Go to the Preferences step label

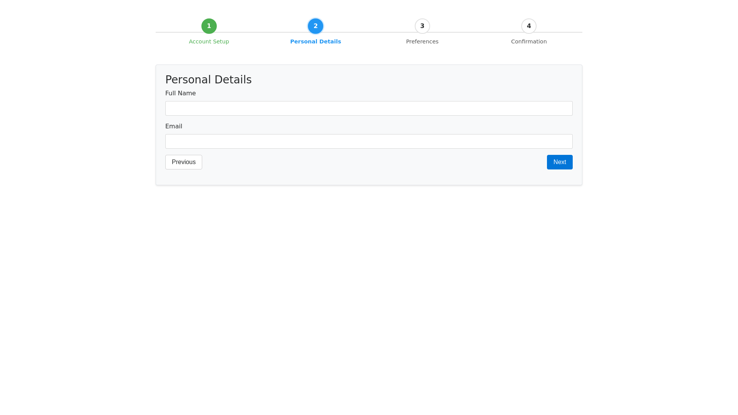[422, 41]
